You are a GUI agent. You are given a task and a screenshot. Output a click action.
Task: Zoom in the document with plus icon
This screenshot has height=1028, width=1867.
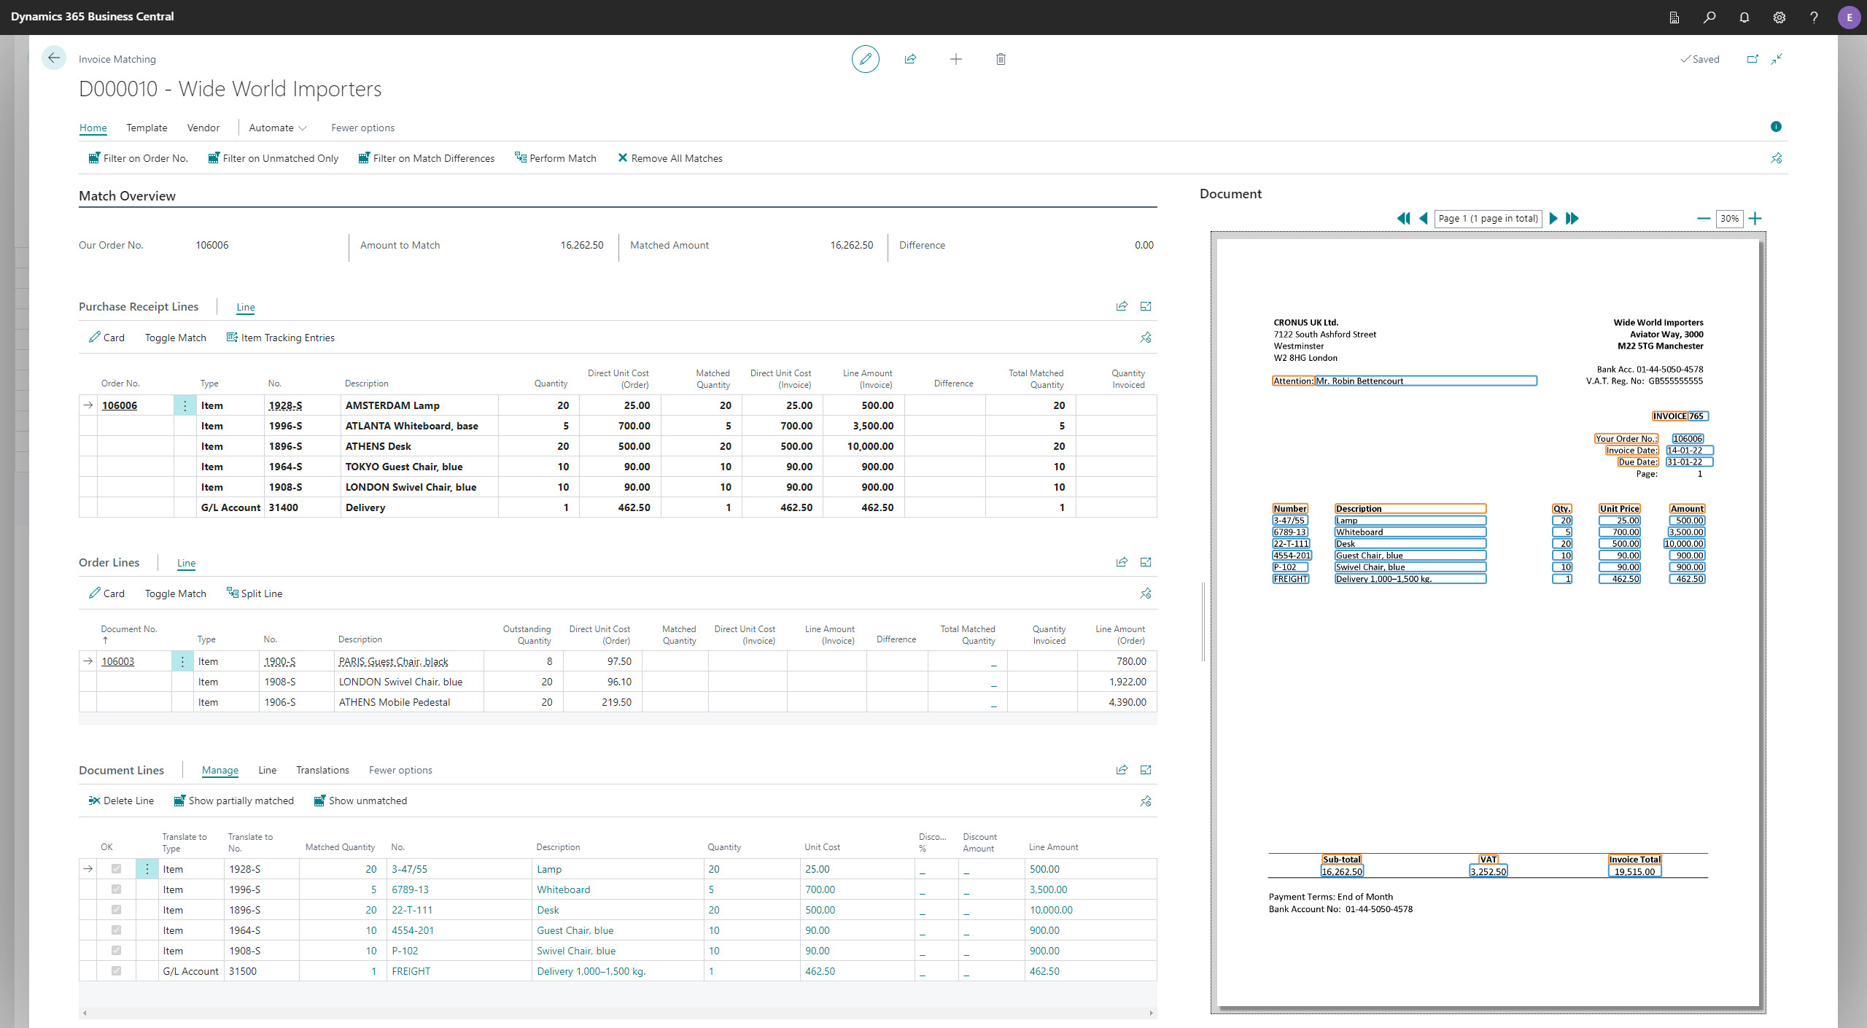point(1755,218)
